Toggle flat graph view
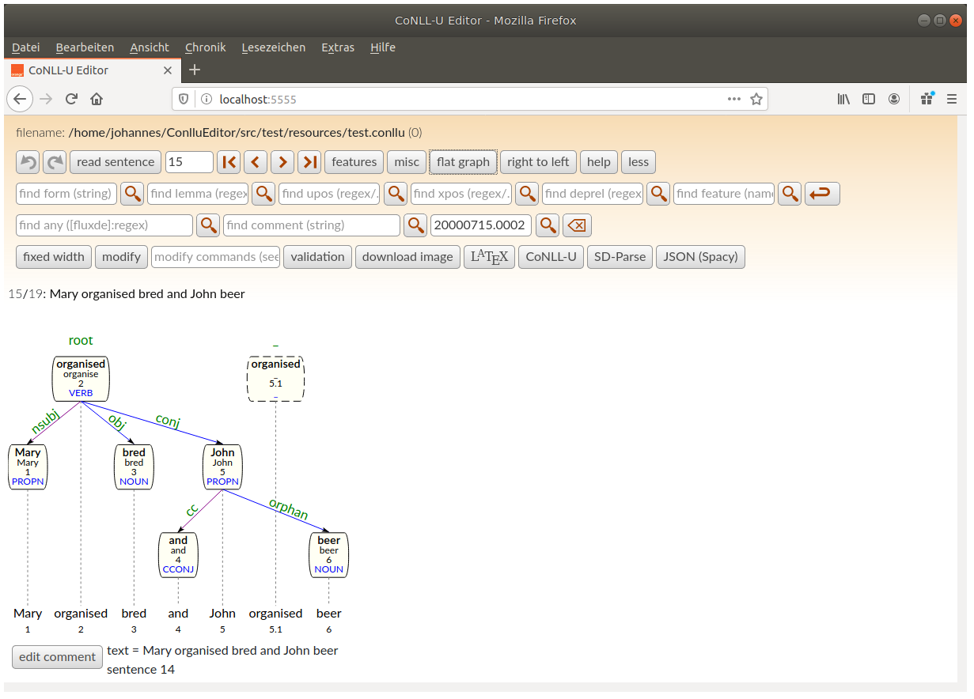The width and height of the screenshot is (974, 699). coord(463,162)
